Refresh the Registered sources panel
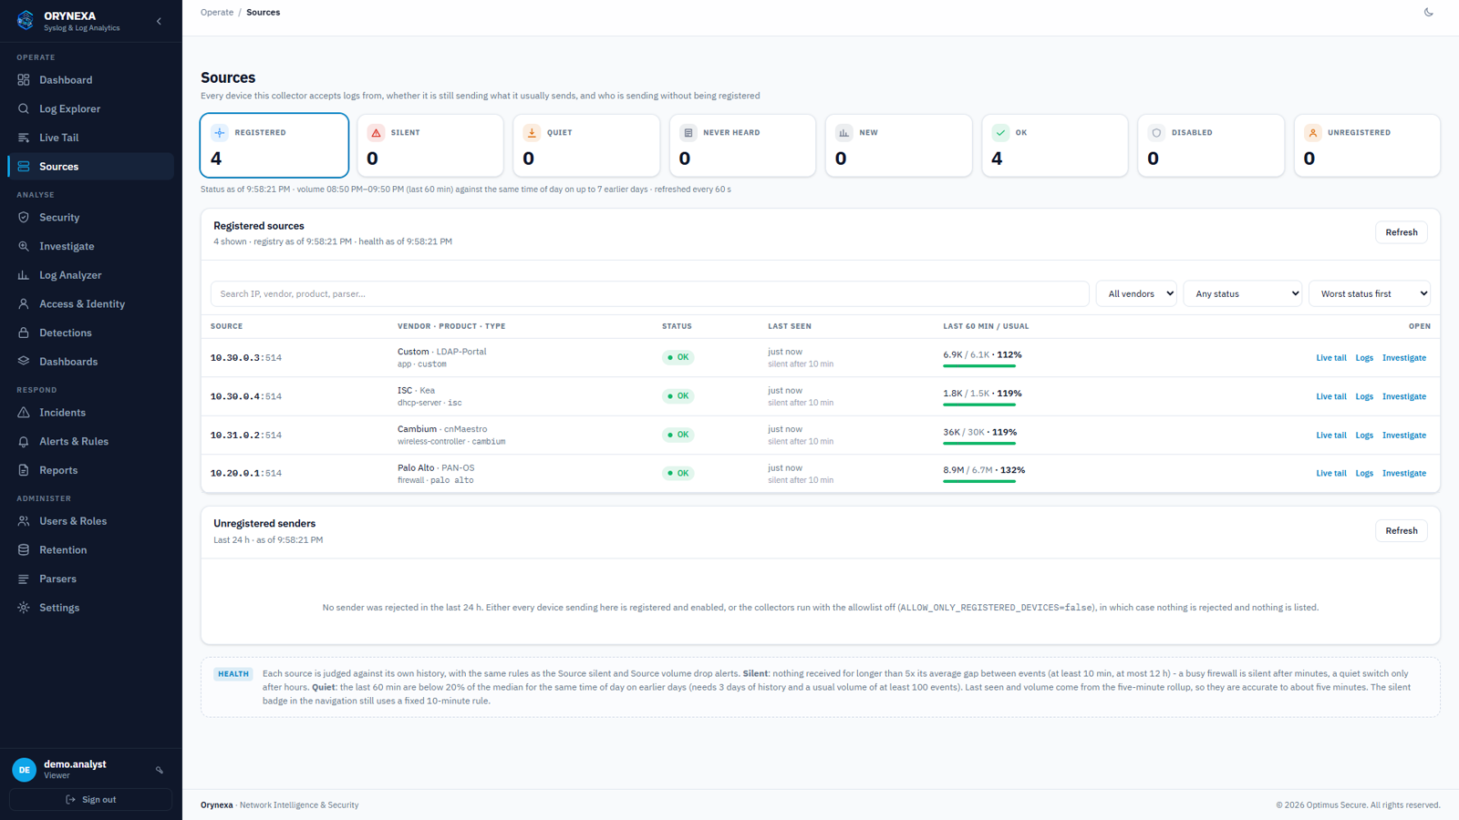This screenshot has width=1459, height=820. [x=1402, y=232]
